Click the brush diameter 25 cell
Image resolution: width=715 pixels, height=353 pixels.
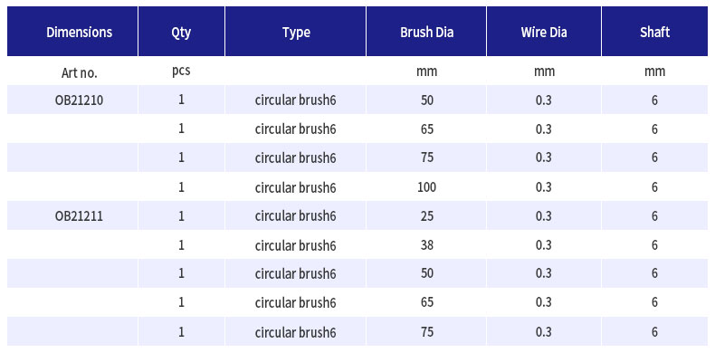426,215
